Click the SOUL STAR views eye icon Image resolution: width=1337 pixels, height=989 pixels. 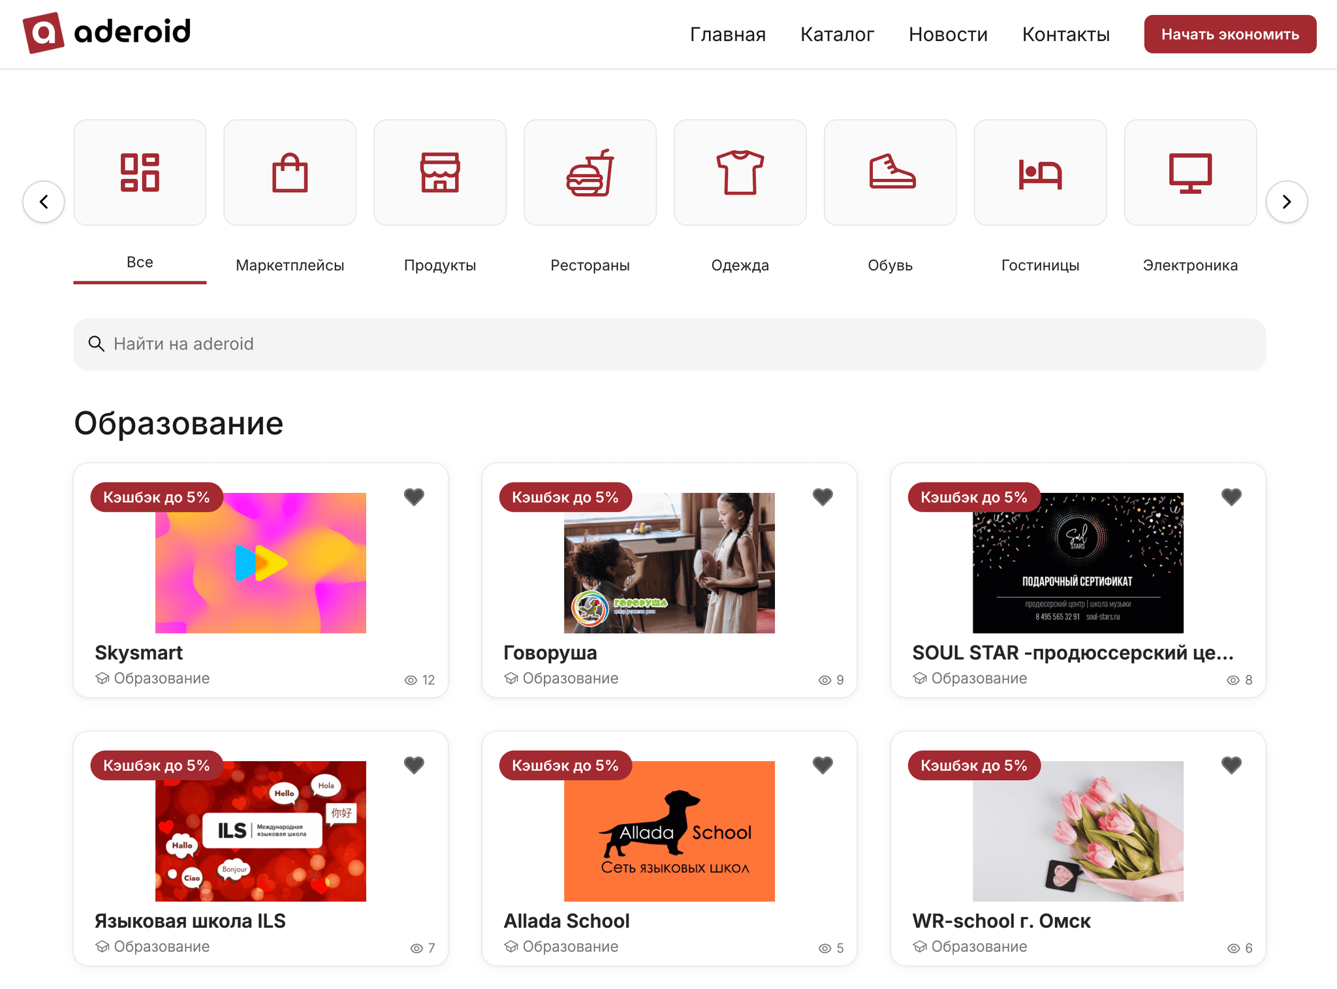[x=1233, y=680]
